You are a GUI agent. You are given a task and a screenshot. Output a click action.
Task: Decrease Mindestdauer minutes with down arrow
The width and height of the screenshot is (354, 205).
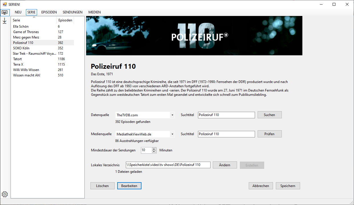point(154,152)
